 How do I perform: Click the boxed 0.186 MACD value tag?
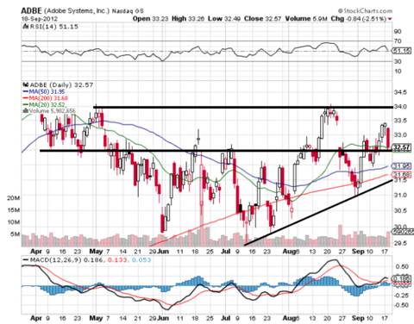[402, 278]
